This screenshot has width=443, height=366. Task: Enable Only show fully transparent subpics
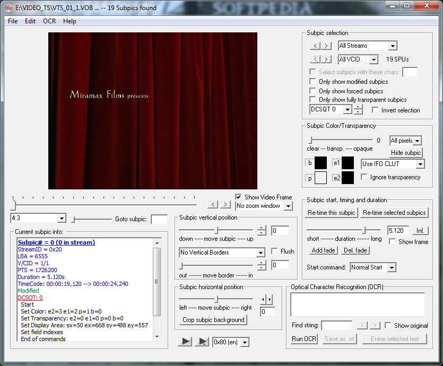(312, 99)
